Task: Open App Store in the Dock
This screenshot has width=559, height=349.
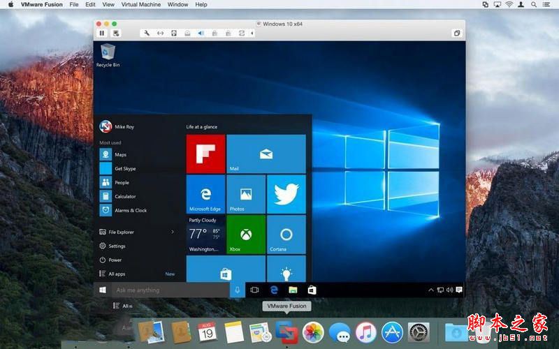Action: pyautogui.click(x=392, y=333)
